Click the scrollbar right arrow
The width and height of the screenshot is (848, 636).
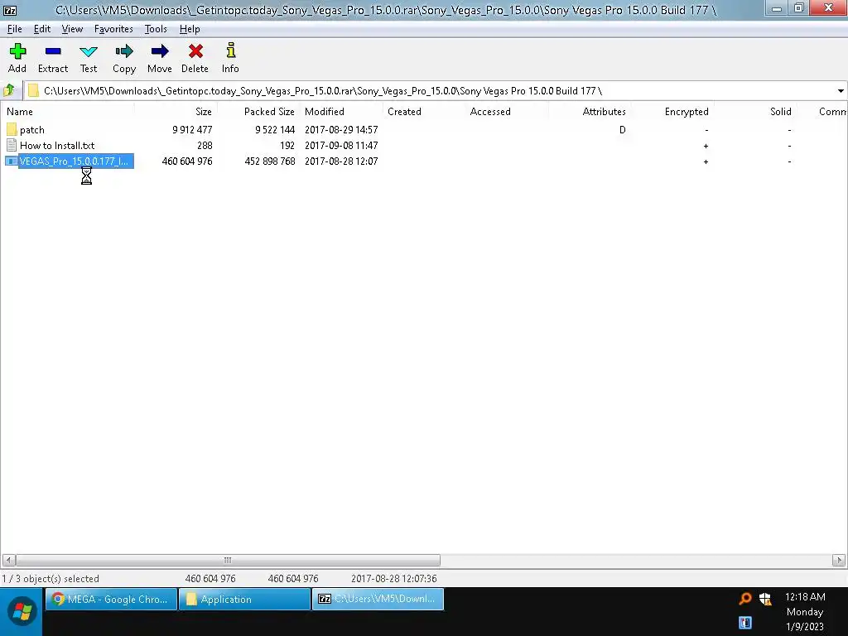(x=839, y=560)
